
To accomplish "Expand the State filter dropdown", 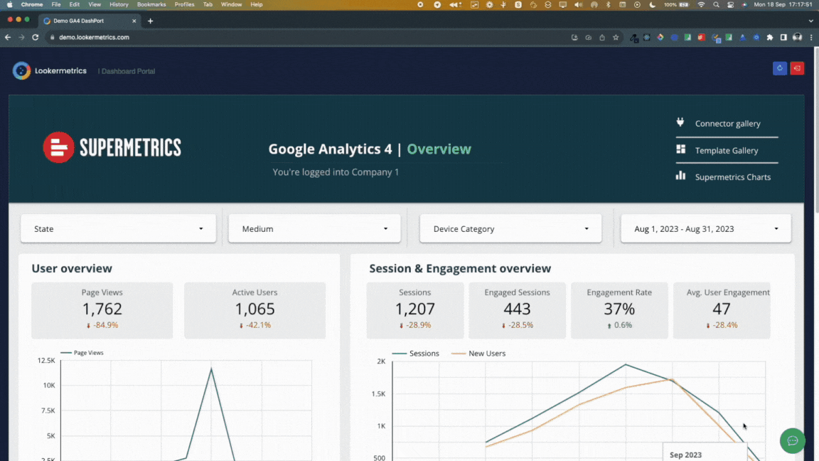I will click(118, 228).
